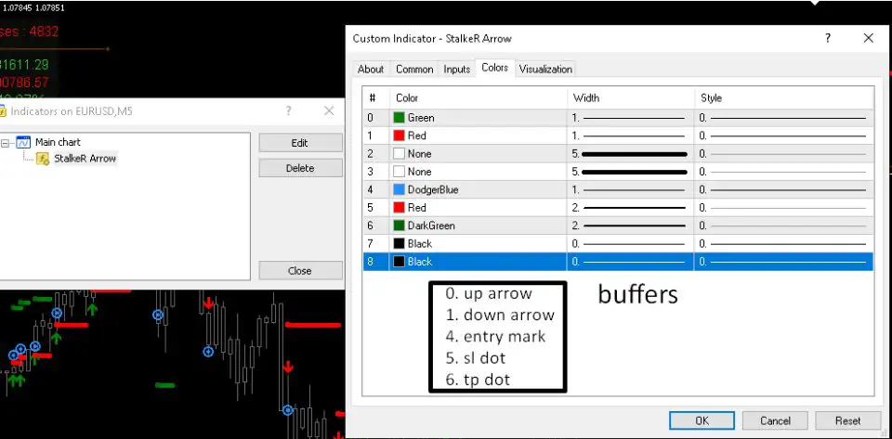Click the help icon in Indicators window

click(x=289, y=110)
